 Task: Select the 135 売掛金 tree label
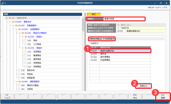[x=27, y=74]
